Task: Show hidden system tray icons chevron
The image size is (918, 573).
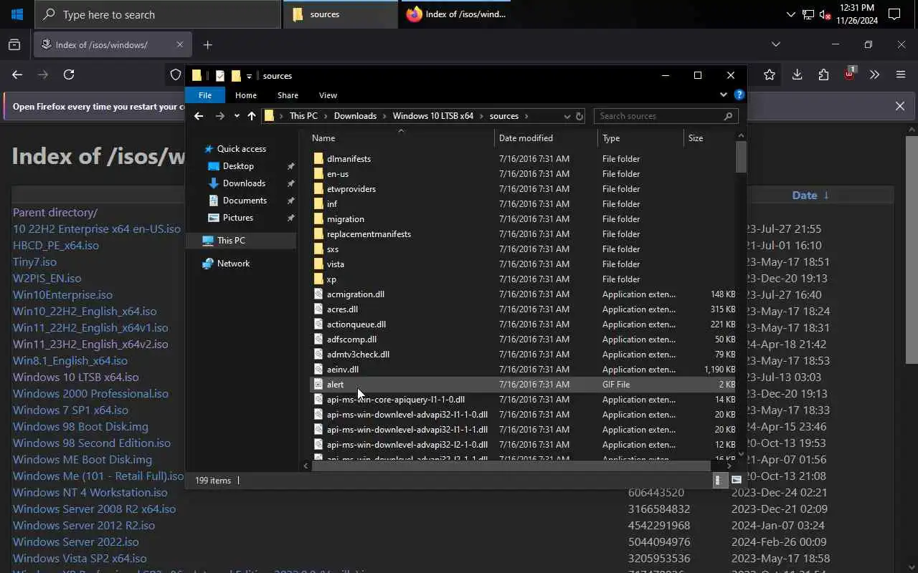Action: (x=790, y=14)
